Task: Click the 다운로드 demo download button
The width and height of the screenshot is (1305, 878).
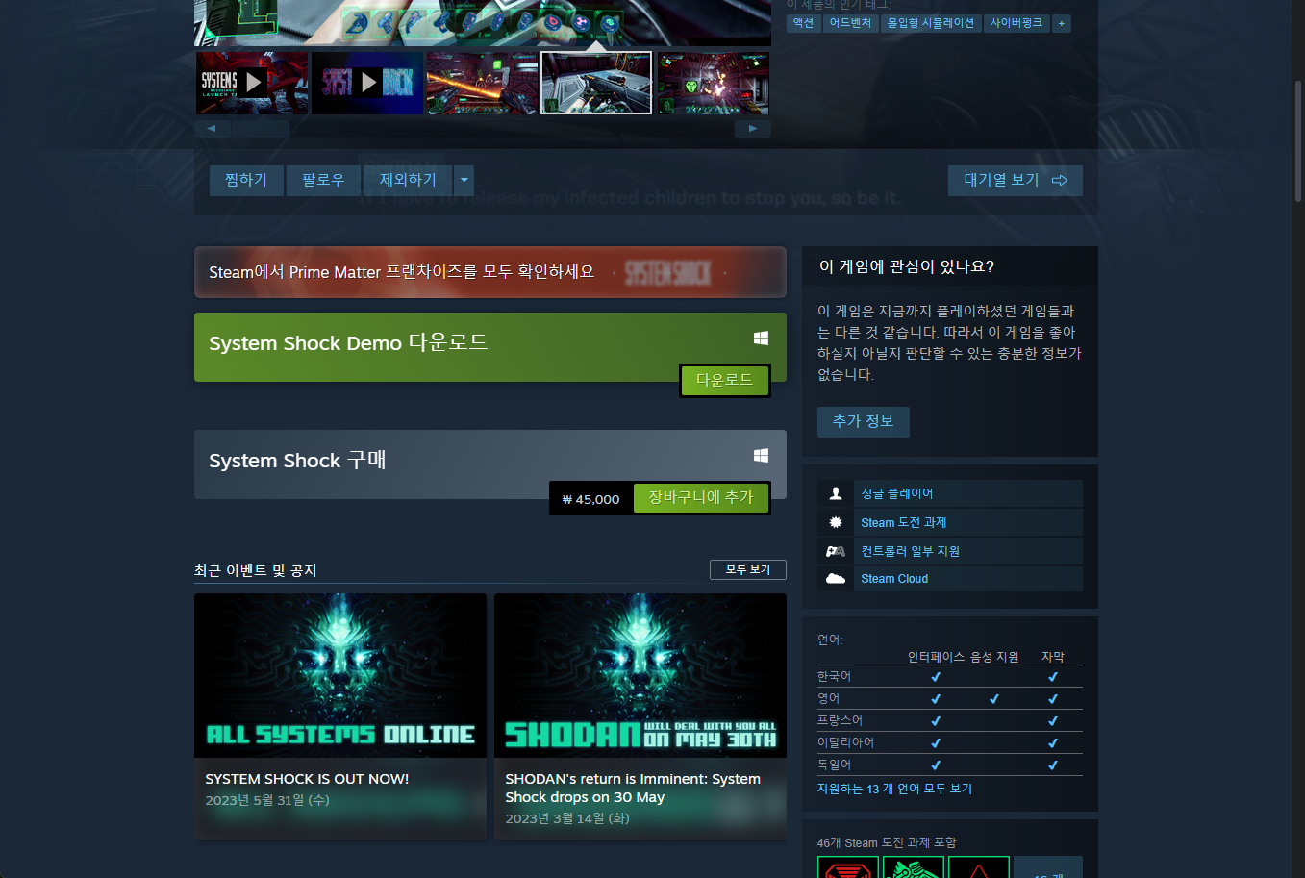Action: pos(725,380)
